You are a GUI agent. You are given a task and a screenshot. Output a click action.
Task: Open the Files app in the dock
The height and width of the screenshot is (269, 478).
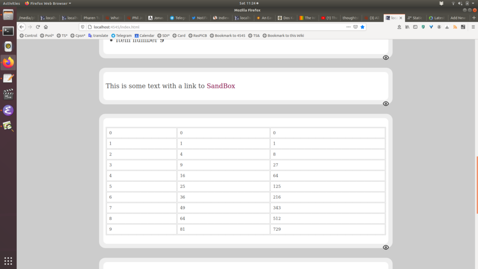click(x=8, y=14)
